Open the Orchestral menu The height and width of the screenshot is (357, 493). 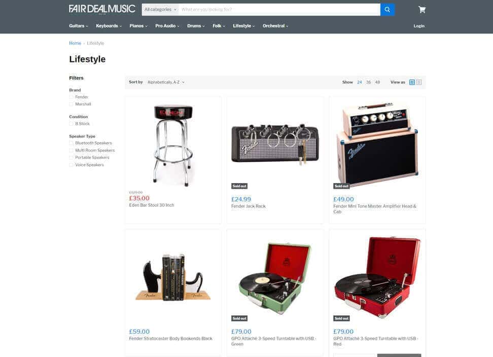[275, 26]
